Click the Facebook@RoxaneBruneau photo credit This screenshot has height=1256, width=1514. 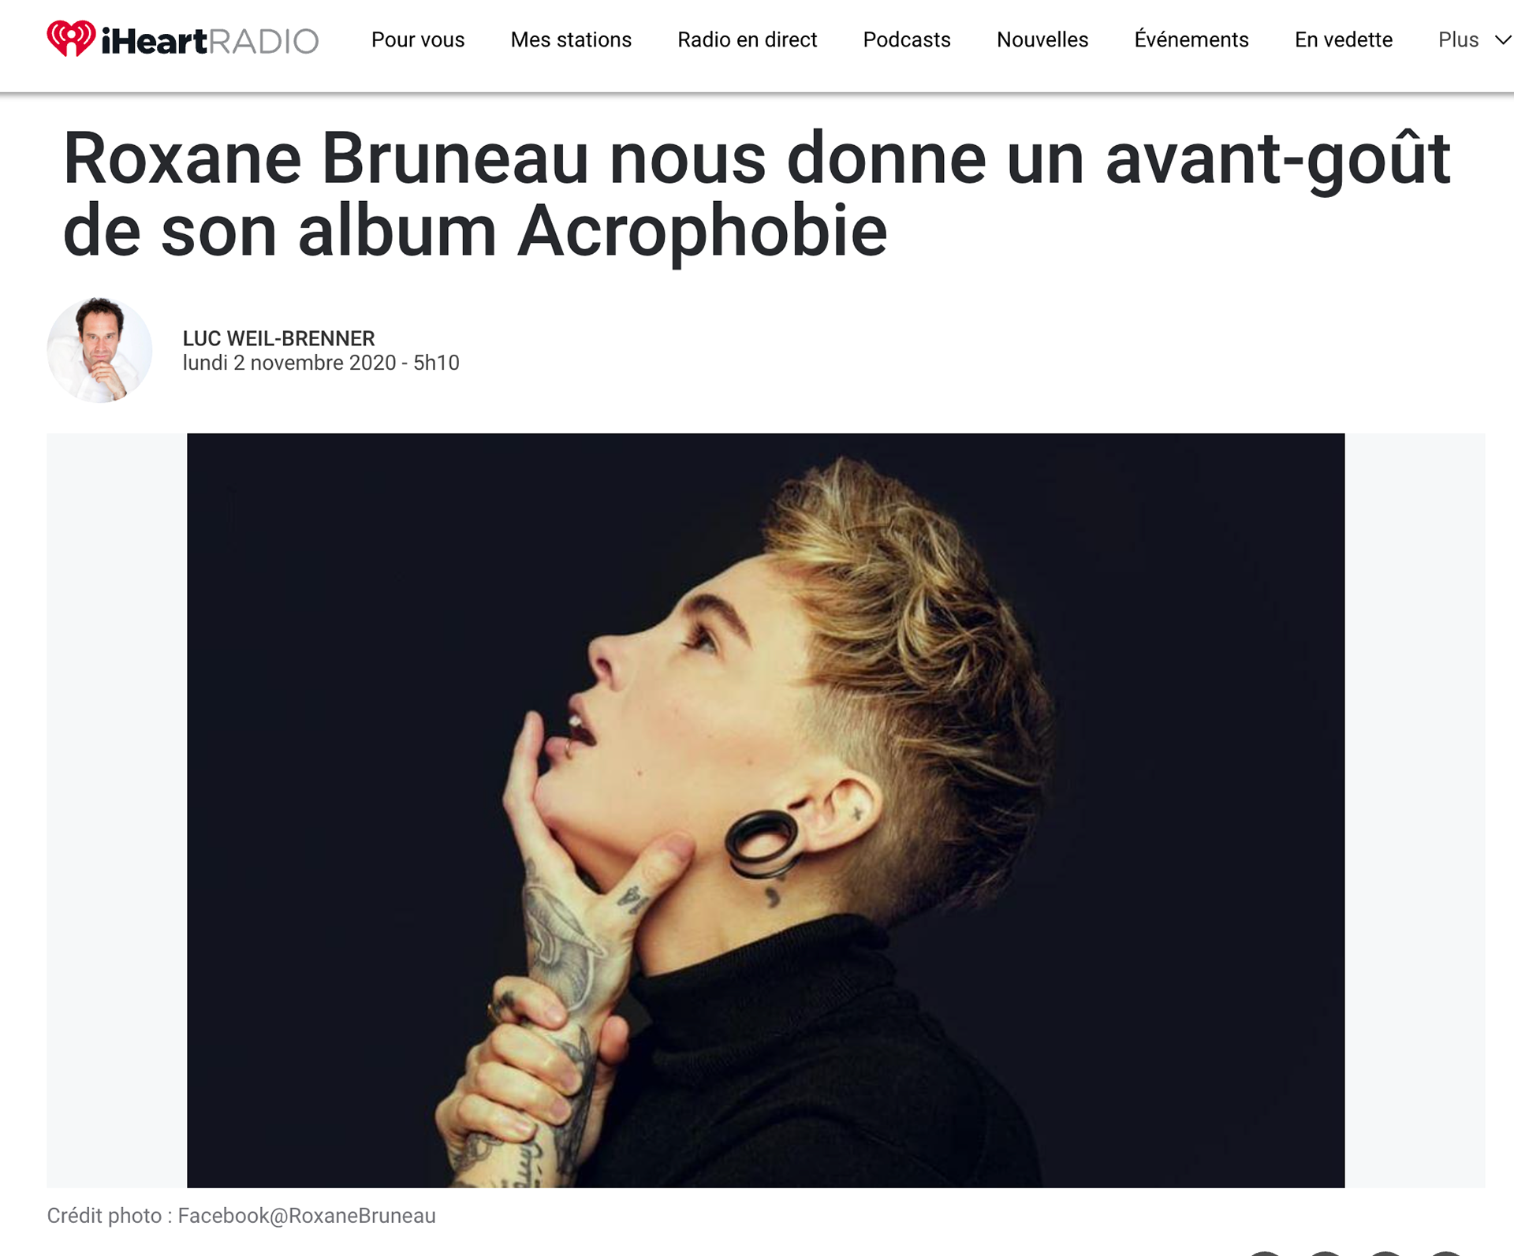[307, 1215]
